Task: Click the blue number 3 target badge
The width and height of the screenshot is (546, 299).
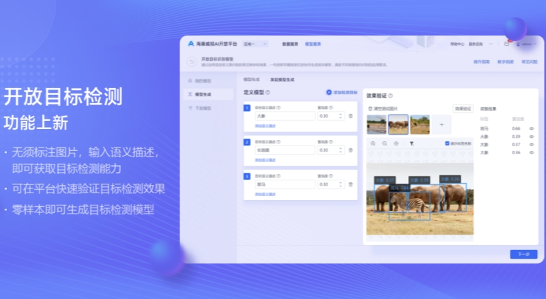Action: point(247,176)
